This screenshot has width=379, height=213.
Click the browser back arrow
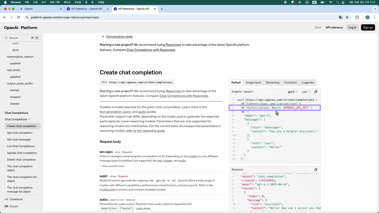click(x=5, y=17)
